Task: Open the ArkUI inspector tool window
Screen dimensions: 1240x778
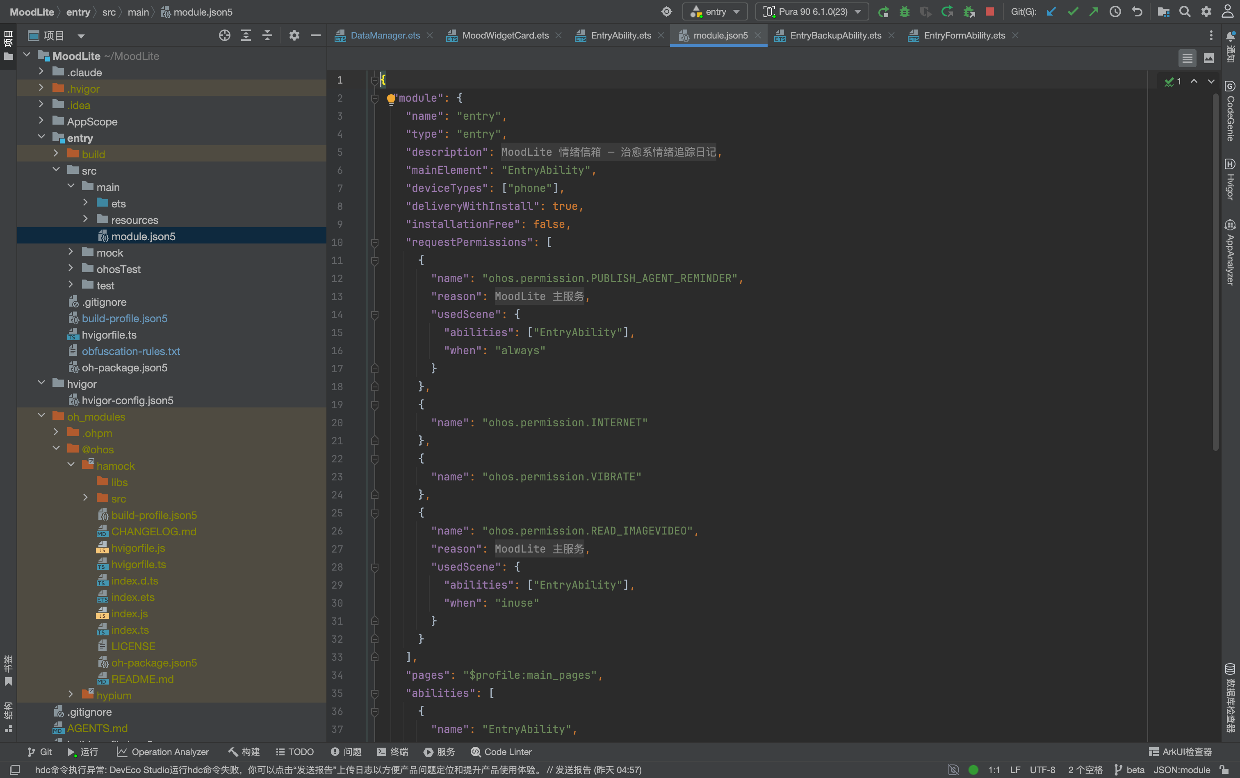Action: tap(1180, 752)
